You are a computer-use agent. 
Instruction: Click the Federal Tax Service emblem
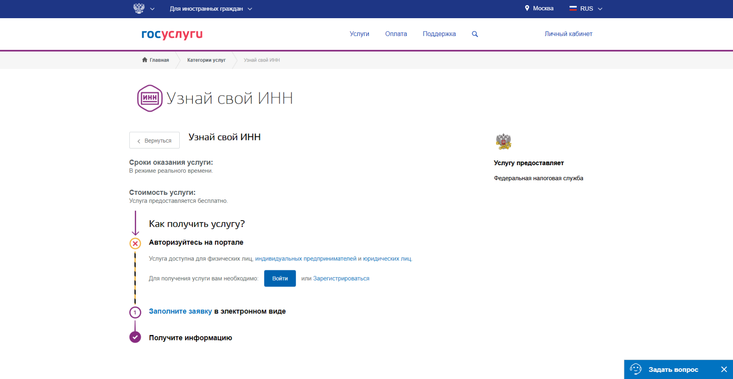click(x=503, y=141)
